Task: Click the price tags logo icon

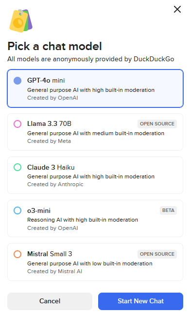Action: (21, 20)
